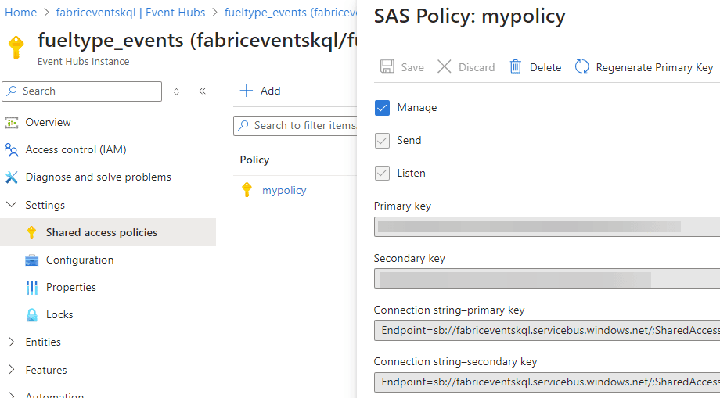Screen dimensions: 720x398
Task: Select the Connection string–primary key field
Action: click(x=547, y=331)
